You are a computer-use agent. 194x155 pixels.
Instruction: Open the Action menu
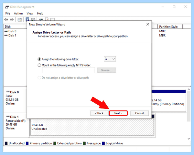(x=18, y=13)
